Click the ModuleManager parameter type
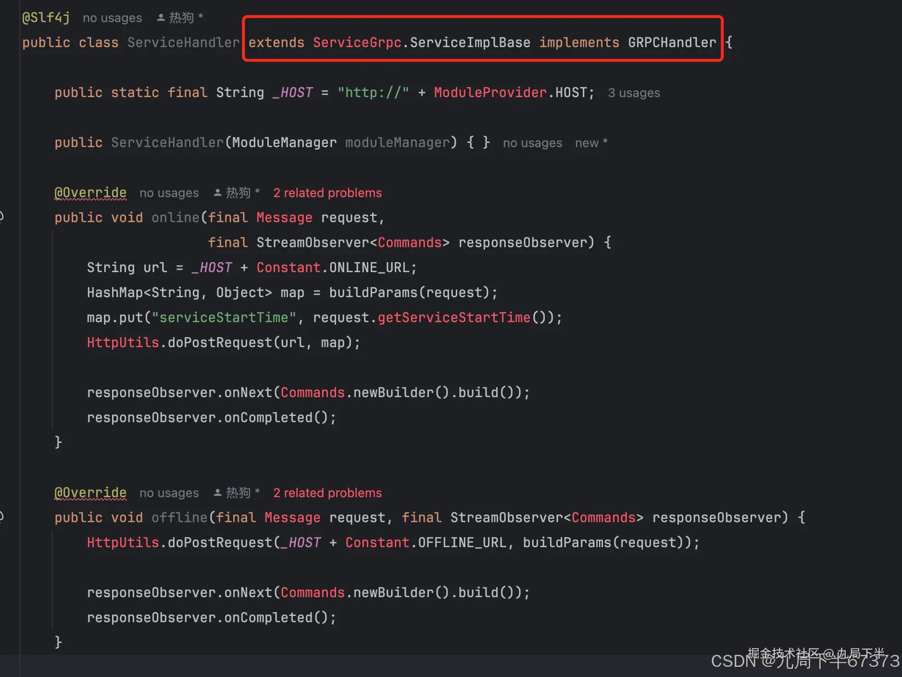The height and width of the screenshot is (677, 902). pyautogui.click(x=285, y=143)
